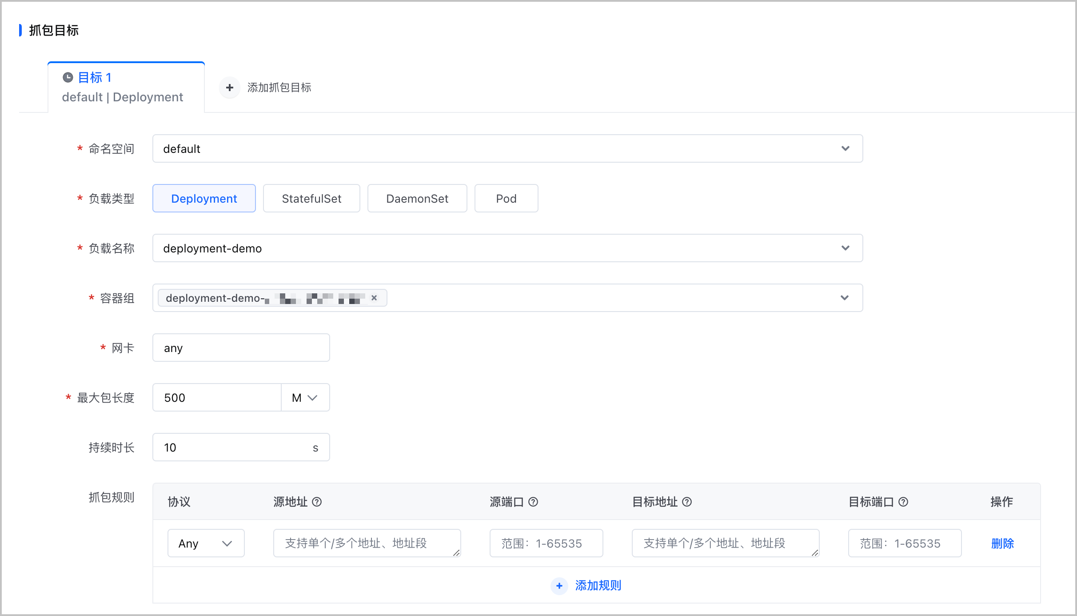Click the help icon beside 源地址
The image size is (1077, 616).
click(x=317, y=502)
